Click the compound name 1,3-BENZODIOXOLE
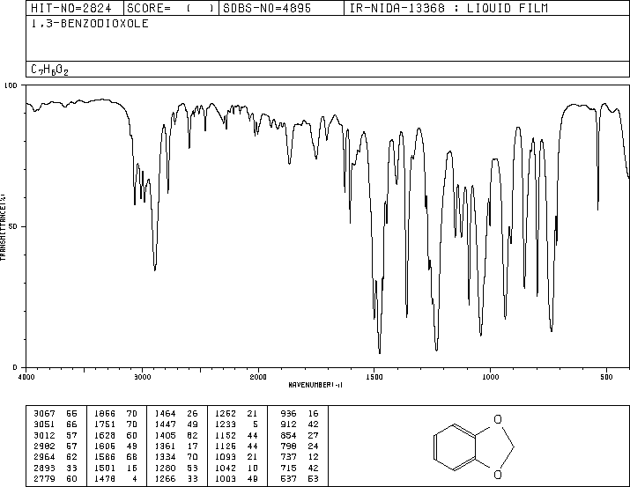The width and height of the screenshot is (630, 487). [90, 23]
